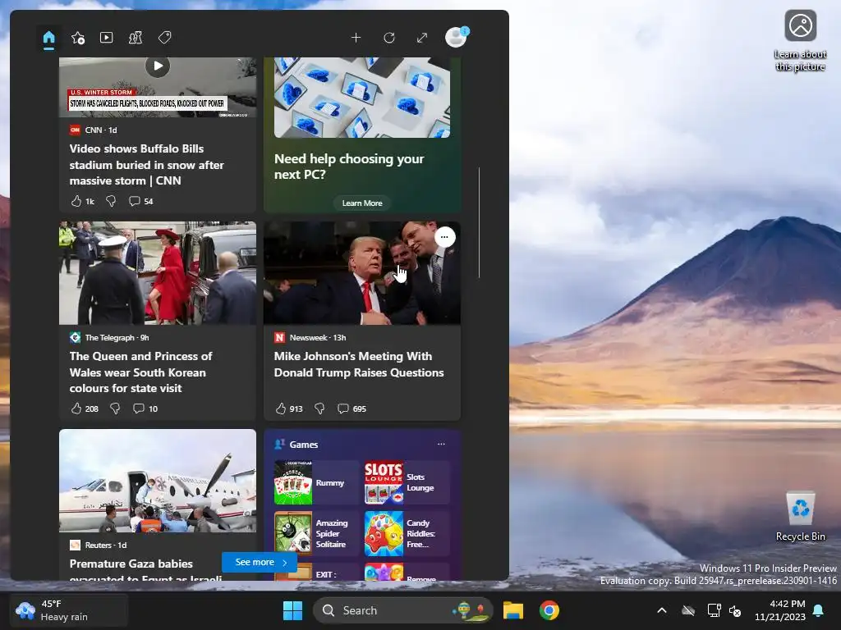Dislike the Newsweek Mike Johnson story
The height and width of the screenshot is (630, 841).
(x=319, y=409)
